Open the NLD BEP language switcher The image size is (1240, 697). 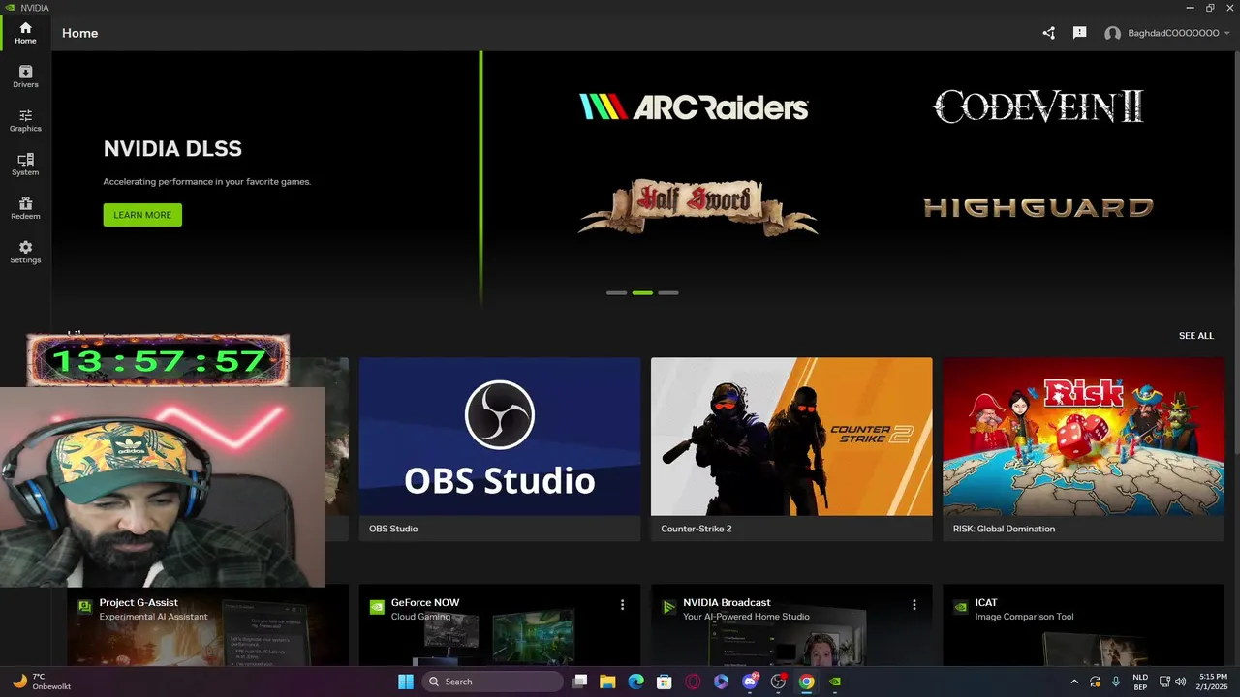[x=1140, y=682]
